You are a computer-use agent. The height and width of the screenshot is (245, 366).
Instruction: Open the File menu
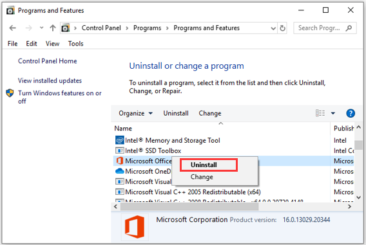[13, 44]
